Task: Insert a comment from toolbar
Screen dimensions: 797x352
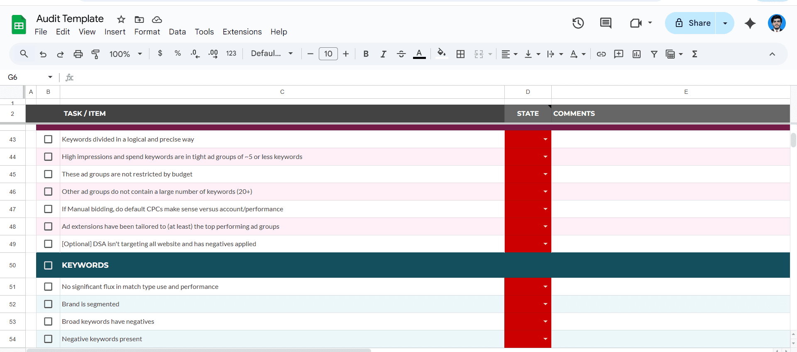Action: coord(619,54)
